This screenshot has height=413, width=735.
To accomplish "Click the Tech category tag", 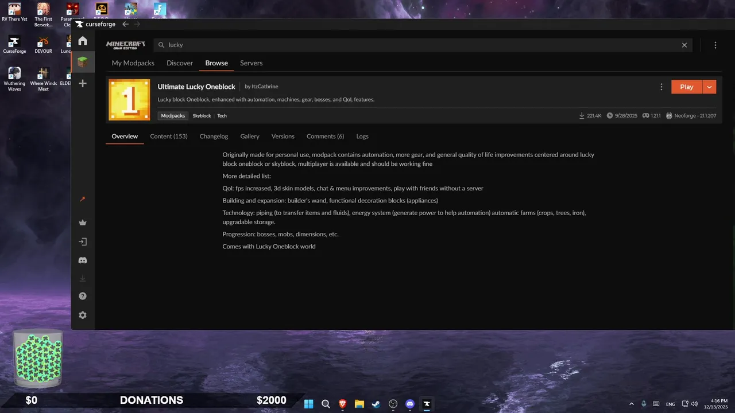I will [x=222, y=116].
